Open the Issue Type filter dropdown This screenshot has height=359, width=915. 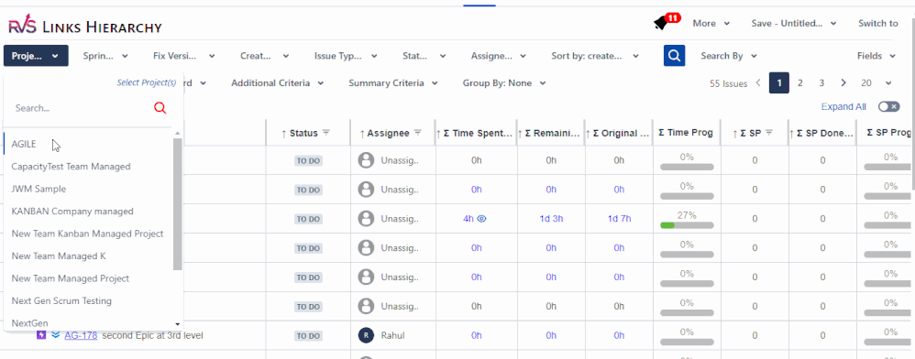point(346,56)
